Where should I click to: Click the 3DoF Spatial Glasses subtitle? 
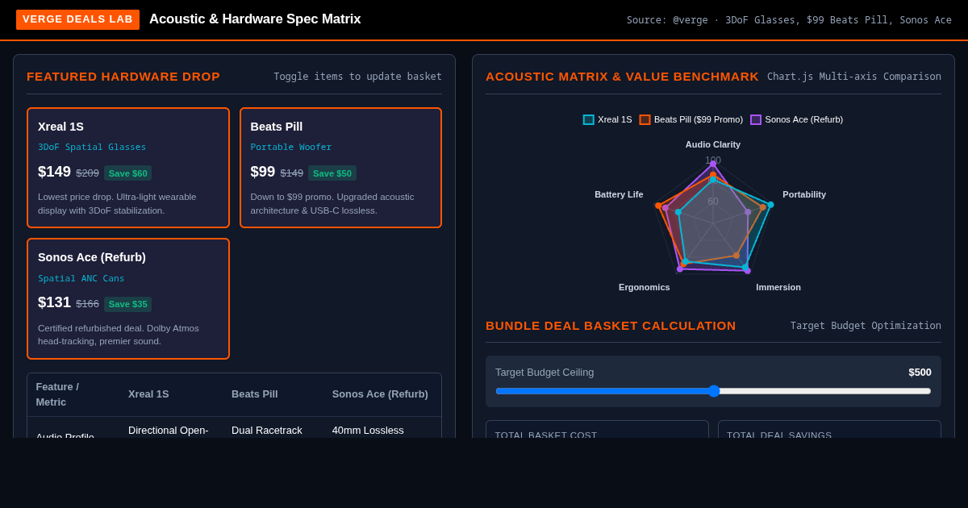(x=92, y=147)
